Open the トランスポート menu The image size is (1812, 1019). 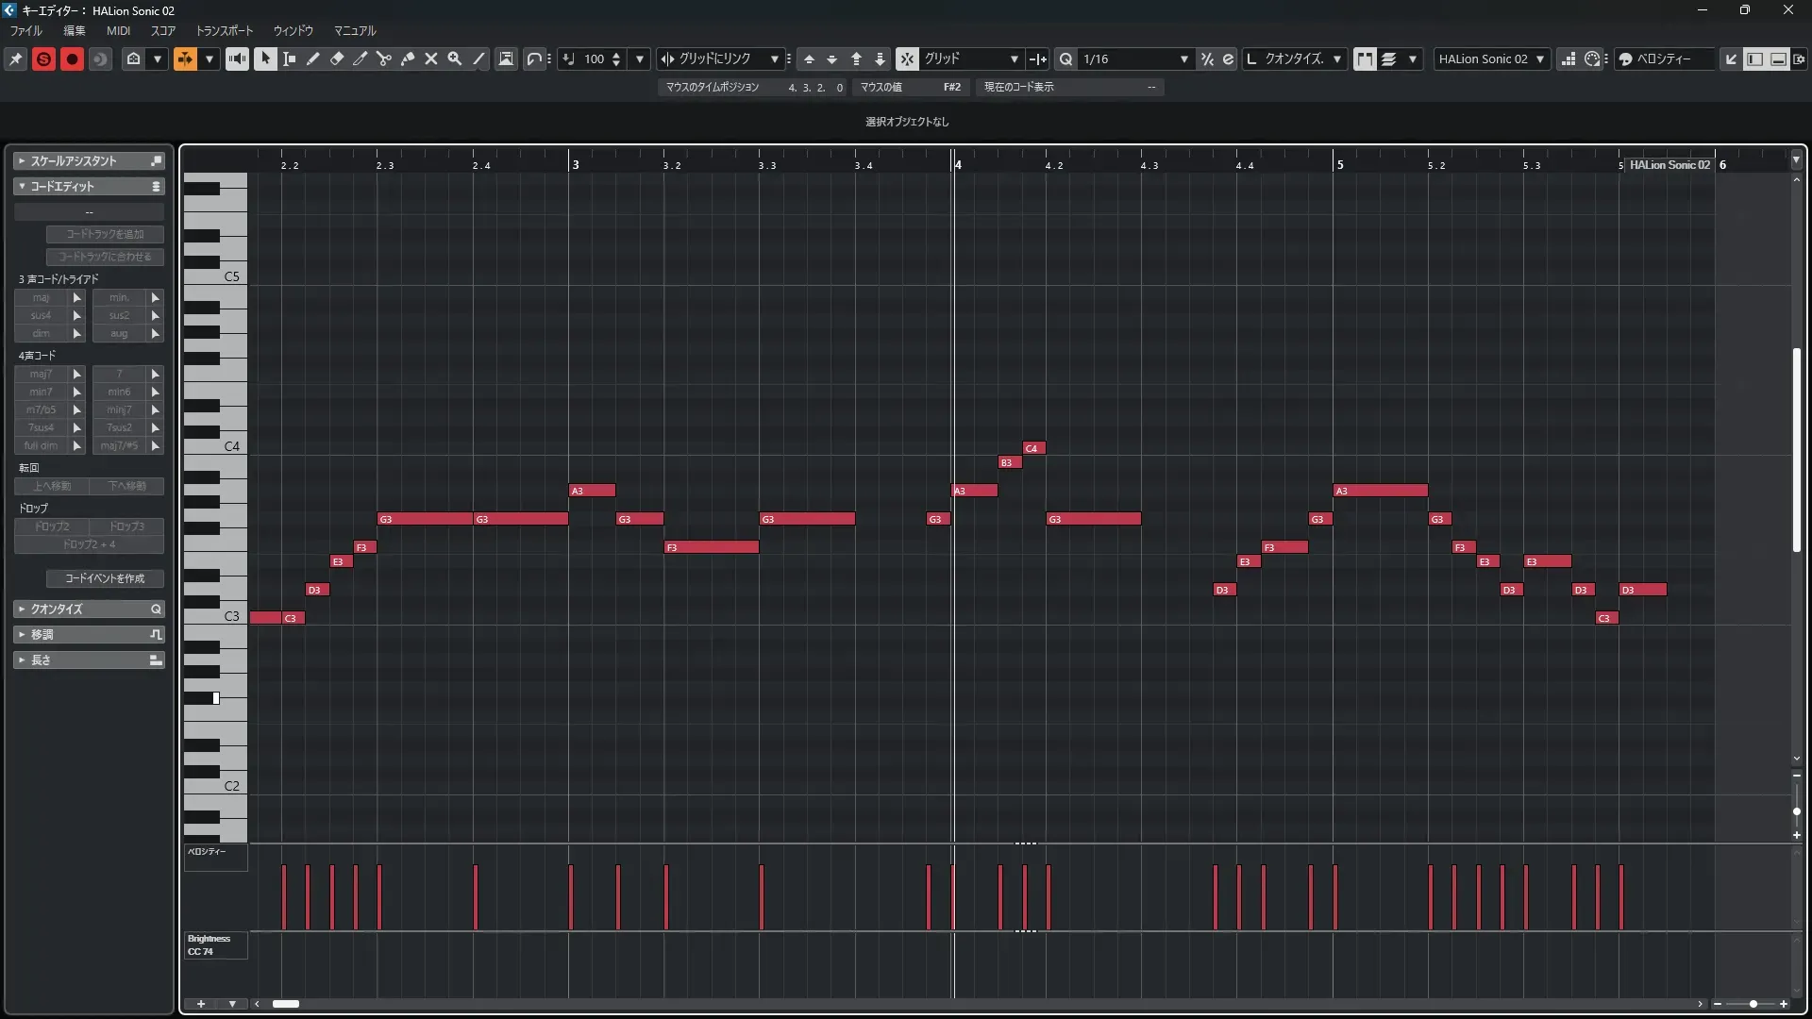(224, 30)
